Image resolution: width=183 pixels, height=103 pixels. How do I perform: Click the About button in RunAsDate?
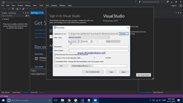(x=124, y=72)
